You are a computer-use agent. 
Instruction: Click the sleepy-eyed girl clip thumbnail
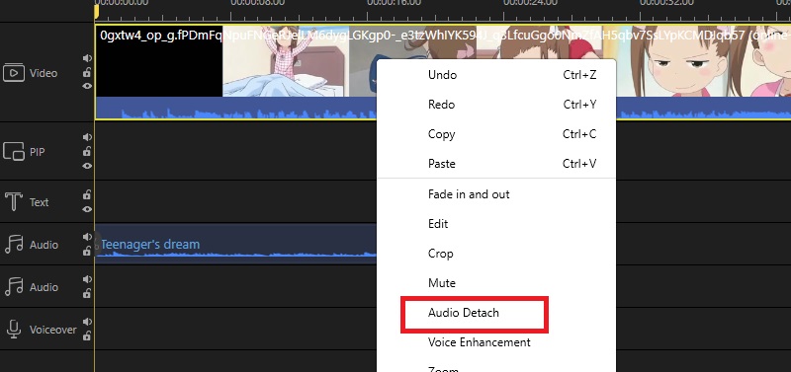tap(665, 61)
